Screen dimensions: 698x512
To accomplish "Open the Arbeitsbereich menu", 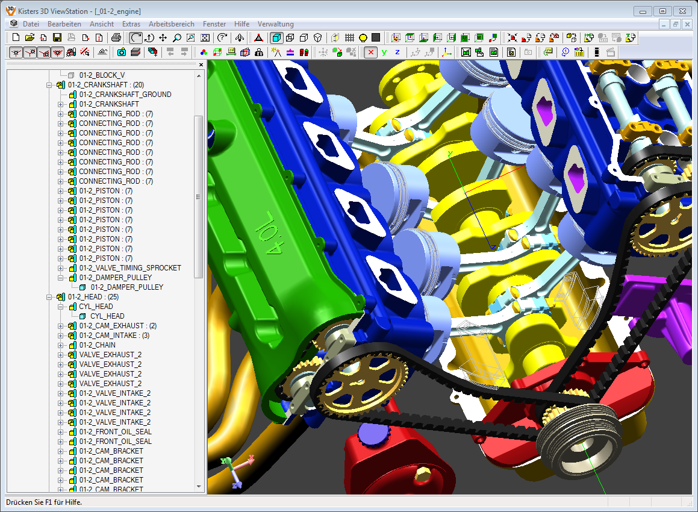I will pyautogui.click(x=172, y=24).
